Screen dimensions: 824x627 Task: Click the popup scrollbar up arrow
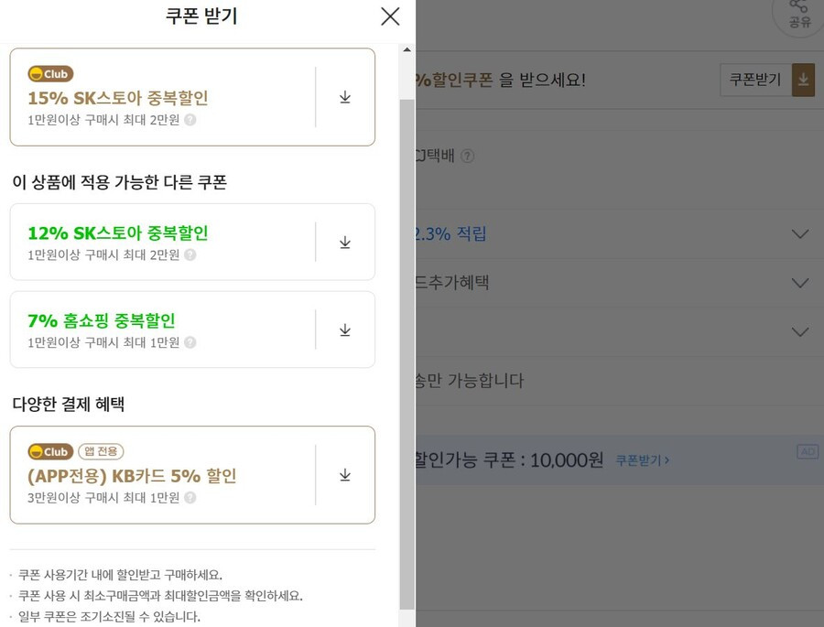tap(407, 50)
